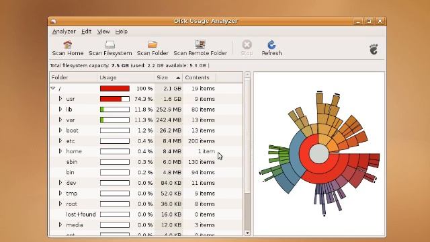The width and height of the screenshot is (430, 242).
Task: Click the folder list vertical scrollbar thumb
Action: tap(247, 134)
